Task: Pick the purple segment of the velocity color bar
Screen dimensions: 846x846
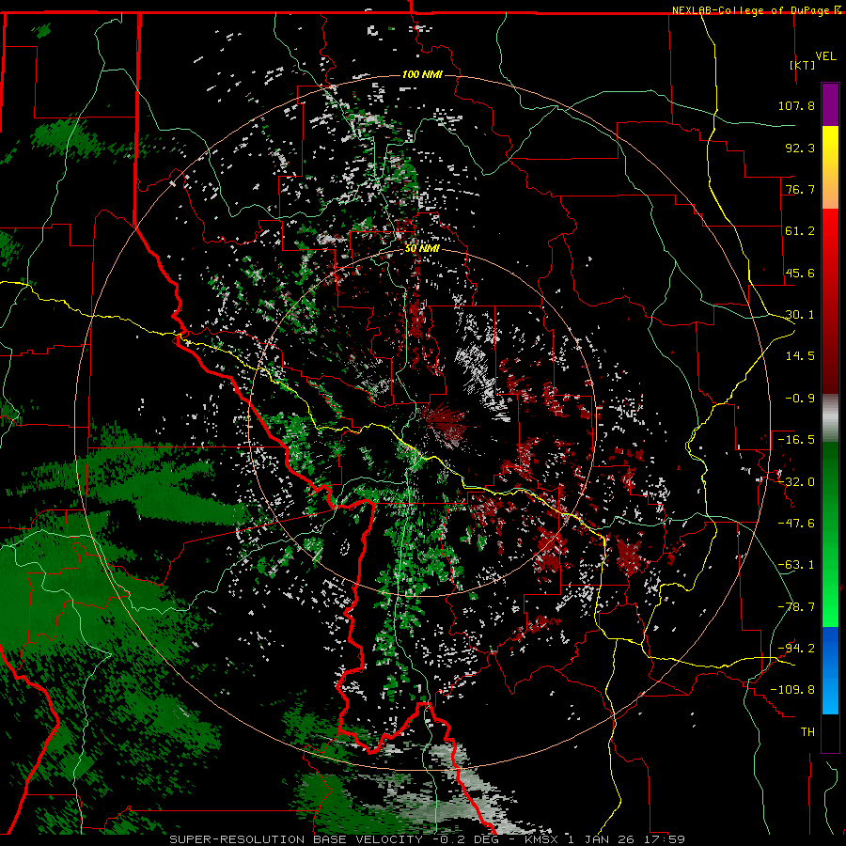Action: coord(830,104)
